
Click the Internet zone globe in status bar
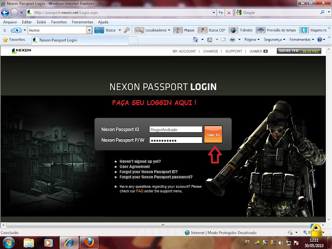(x=187, y=233)
